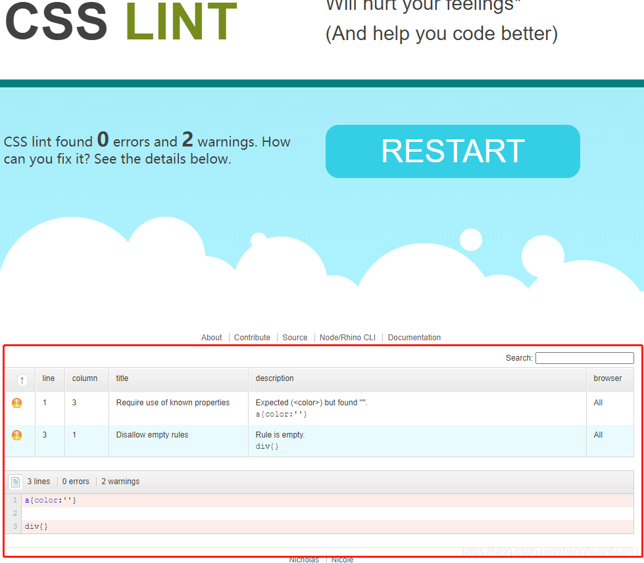
Task: Select 'Require use of known properties' title
Action: click(x=173, y=403)
